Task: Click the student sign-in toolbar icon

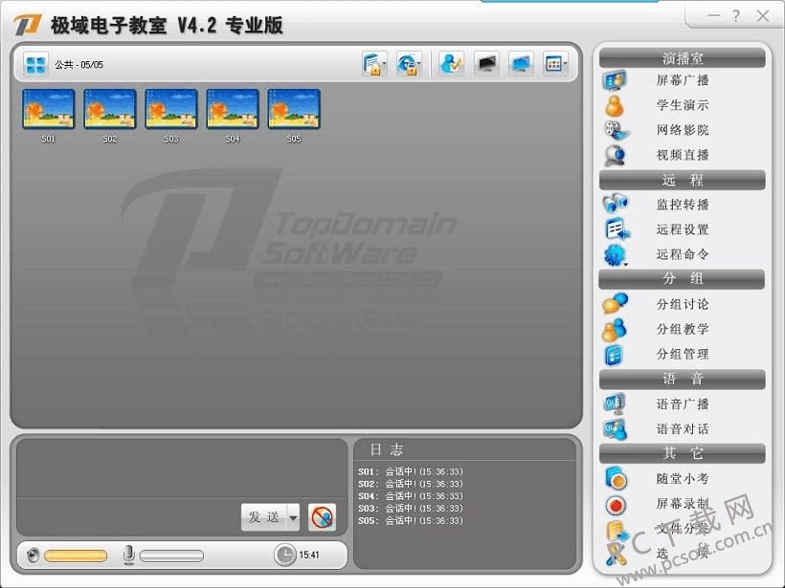Action: tap(451, 64)
